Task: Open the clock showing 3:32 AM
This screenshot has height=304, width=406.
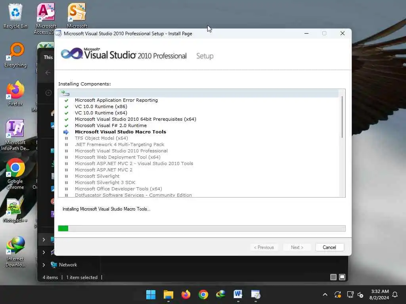Action: 379,294
